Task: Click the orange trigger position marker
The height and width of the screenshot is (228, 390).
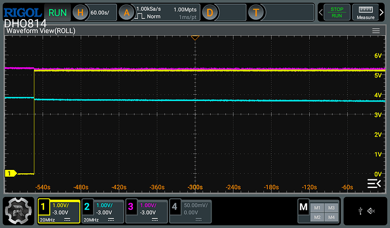Action: 194,38
